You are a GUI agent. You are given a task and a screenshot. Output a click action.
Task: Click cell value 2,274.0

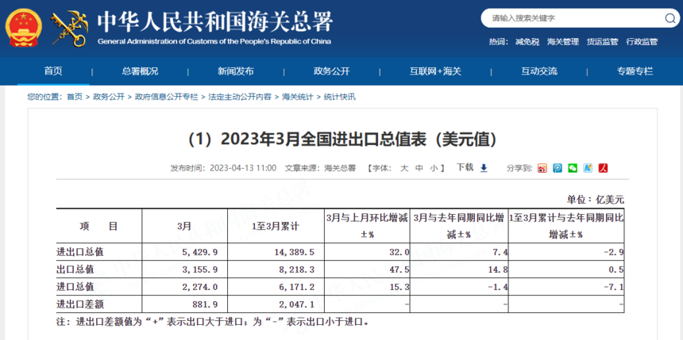[199, 287]
